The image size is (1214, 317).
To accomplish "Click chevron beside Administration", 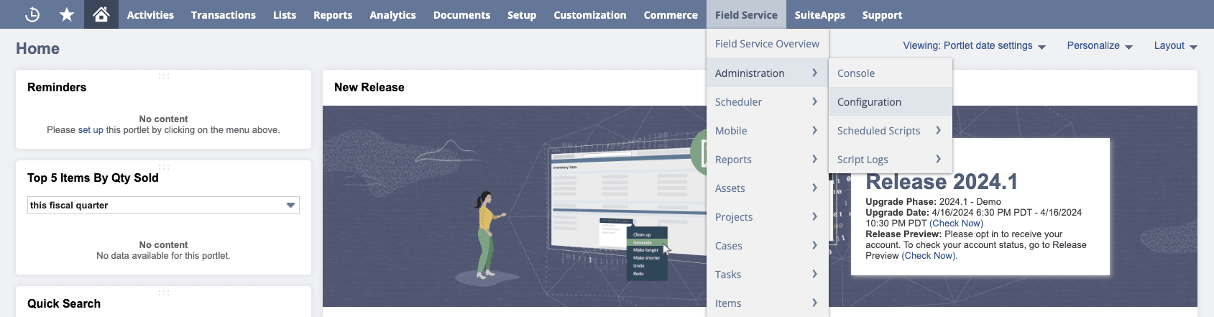I will (814, 73).
